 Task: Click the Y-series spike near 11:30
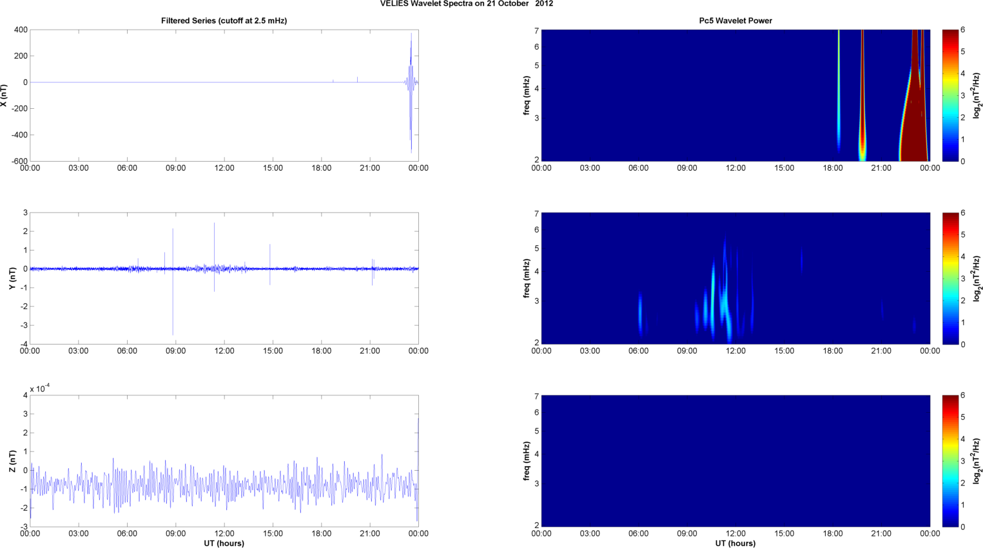(x=215, y=258)
